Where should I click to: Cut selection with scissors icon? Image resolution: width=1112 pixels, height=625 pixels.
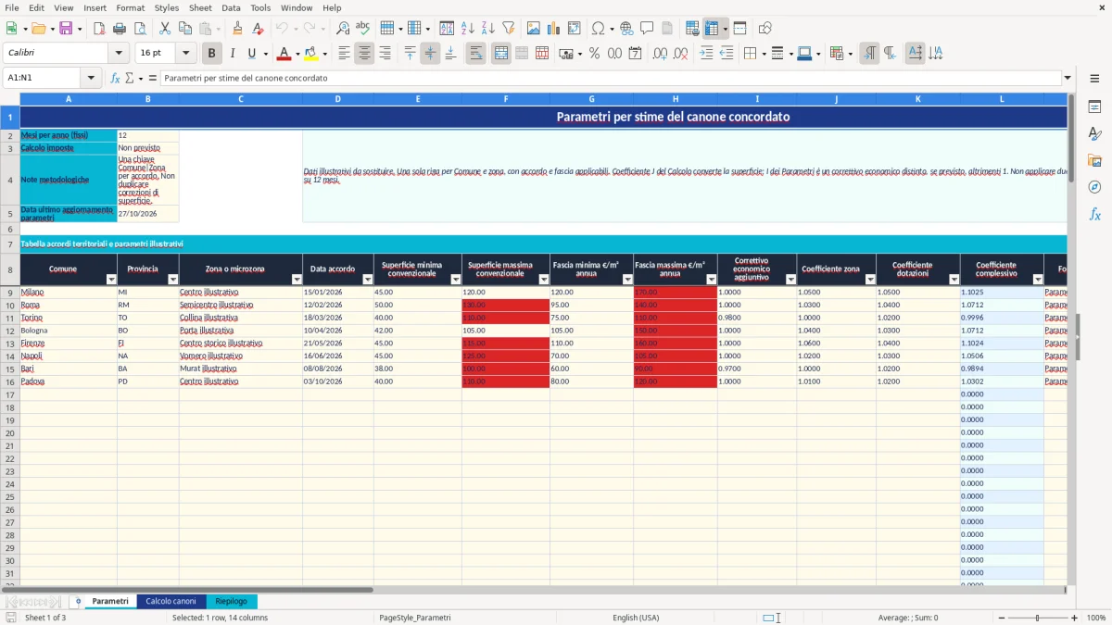point(164,29)
